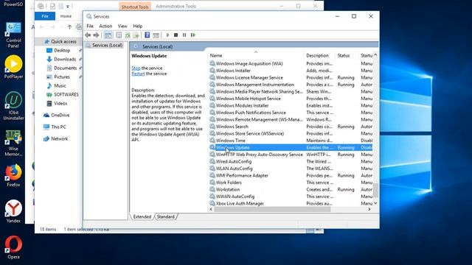Open IObit Uninstaller desktop shortcut
472x265 pixels.
click(13, 106)
